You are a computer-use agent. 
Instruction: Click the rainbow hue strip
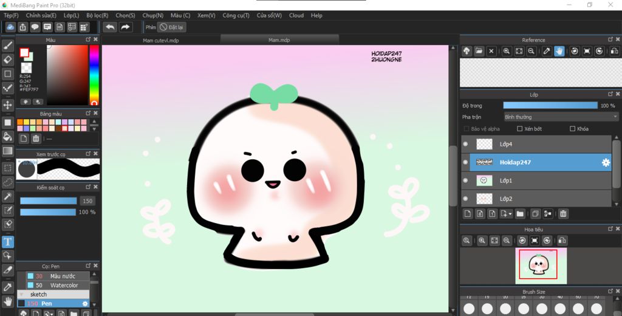[94, 75]
